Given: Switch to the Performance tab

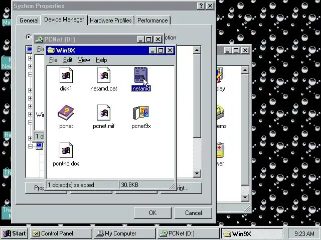Looking at the screenshot, I should [152, 20].
